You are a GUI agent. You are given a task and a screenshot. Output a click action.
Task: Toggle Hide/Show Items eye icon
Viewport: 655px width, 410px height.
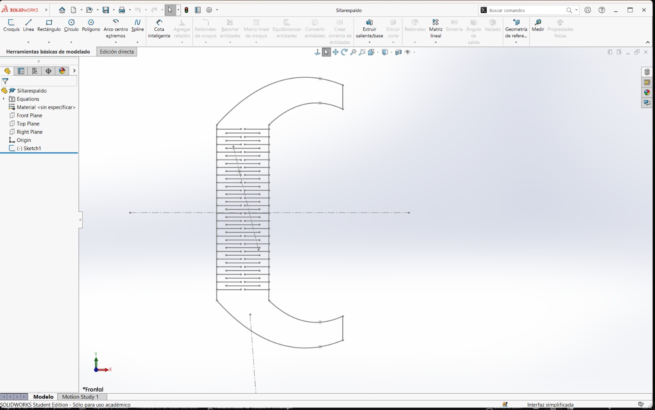click(x=408, y=52)
